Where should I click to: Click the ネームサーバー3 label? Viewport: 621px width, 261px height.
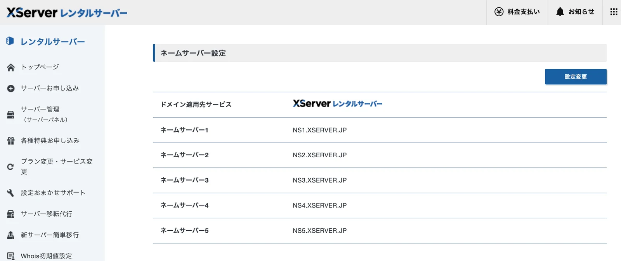coord(184,180)
